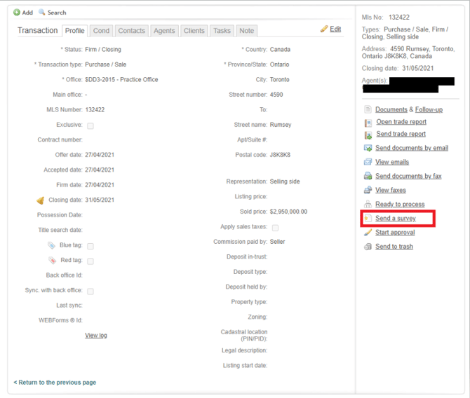Go to the Agents tab
470x398 pixels.
[164, 31]
